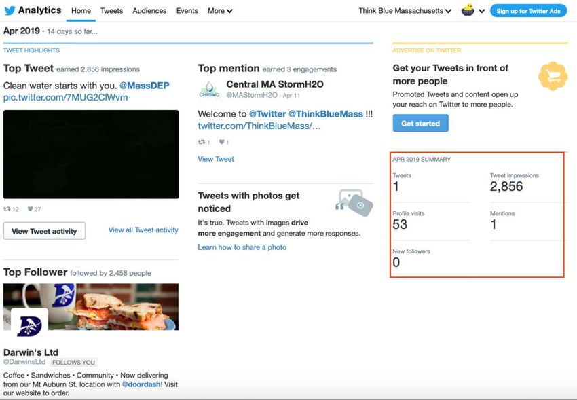This screenshot has width=577, height=400.
Task: Click the @ThinkBlueMass mention link
Action: point(326,114)
